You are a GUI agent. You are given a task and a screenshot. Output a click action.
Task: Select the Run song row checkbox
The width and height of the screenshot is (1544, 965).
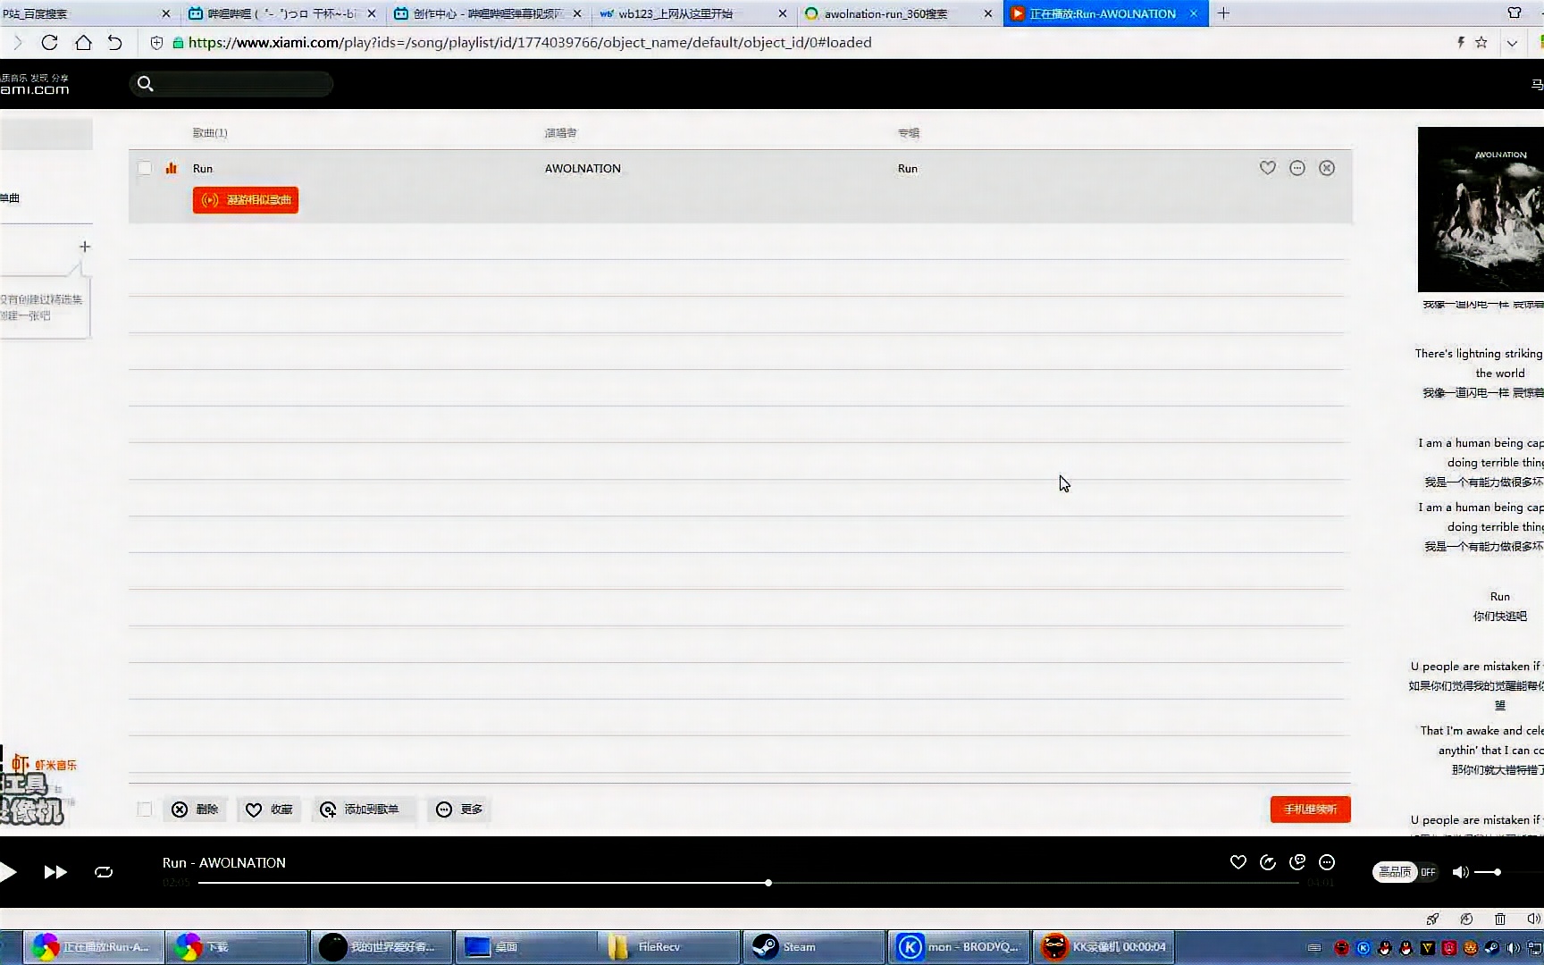click(x=145, y=168)
